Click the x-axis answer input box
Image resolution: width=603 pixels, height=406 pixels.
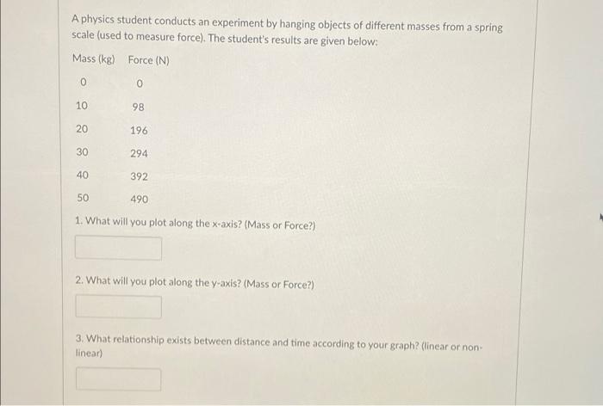119,249
